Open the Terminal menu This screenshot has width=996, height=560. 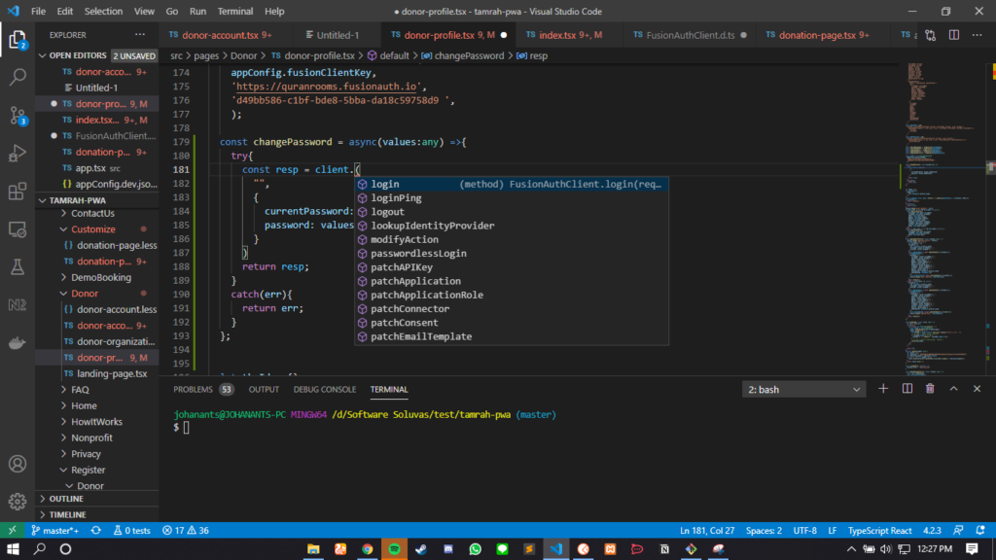click(235, 12)
